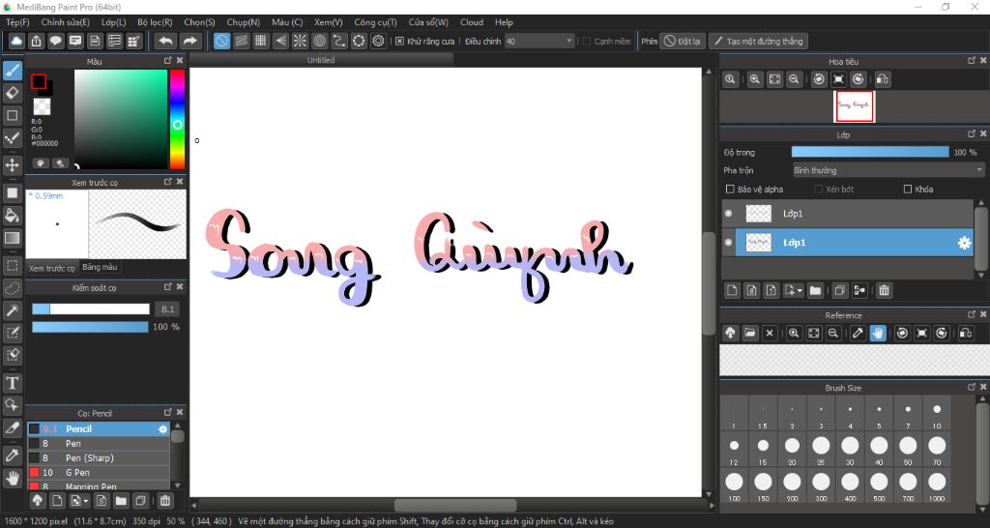Select the Move tool

(x=12, y=165)
